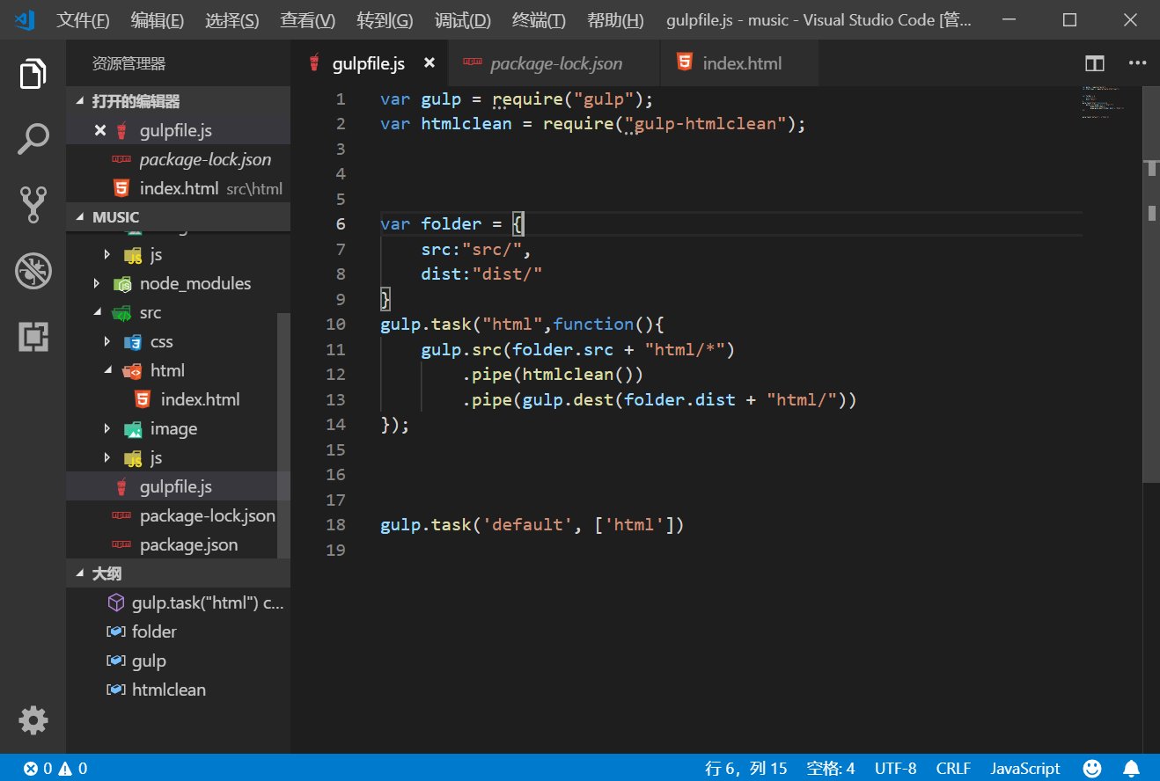The width and height of the screenshot is (1160, 781).
Task: Switch to the index.html tab
Action: (739, 63)
